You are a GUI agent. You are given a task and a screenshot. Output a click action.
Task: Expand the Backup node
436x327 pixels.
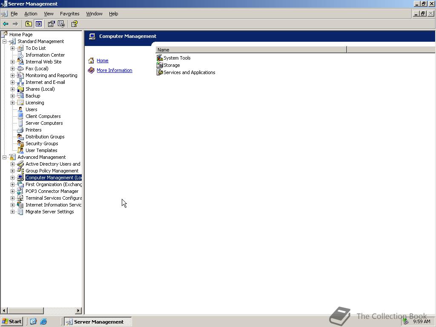[12, 96]
